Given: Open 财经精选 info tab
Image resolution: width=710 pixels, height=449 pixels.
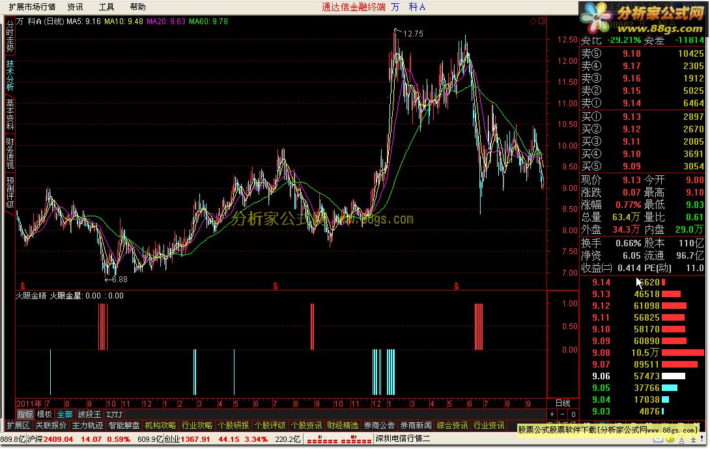Looking at the screenshot, I should click(x=343, y=426).
